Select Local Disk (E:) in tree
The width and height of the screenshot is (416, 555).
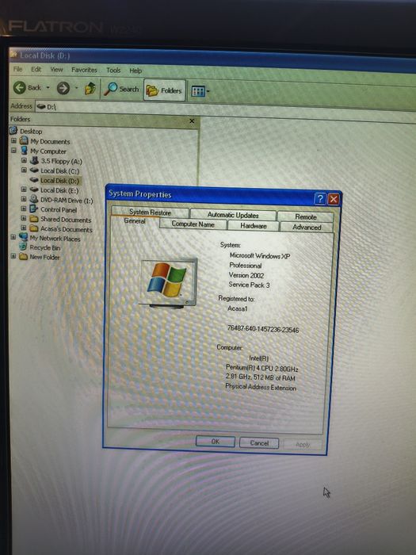point(59,190)
